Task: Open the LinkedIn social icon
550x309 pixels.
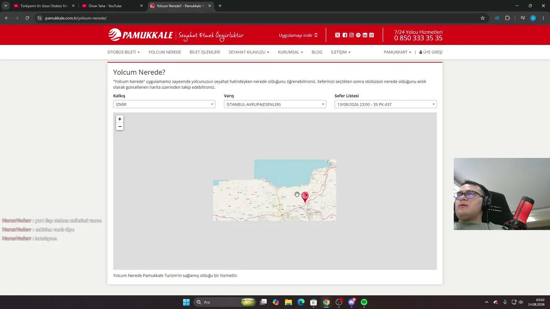Action: [x=365, y=35]
